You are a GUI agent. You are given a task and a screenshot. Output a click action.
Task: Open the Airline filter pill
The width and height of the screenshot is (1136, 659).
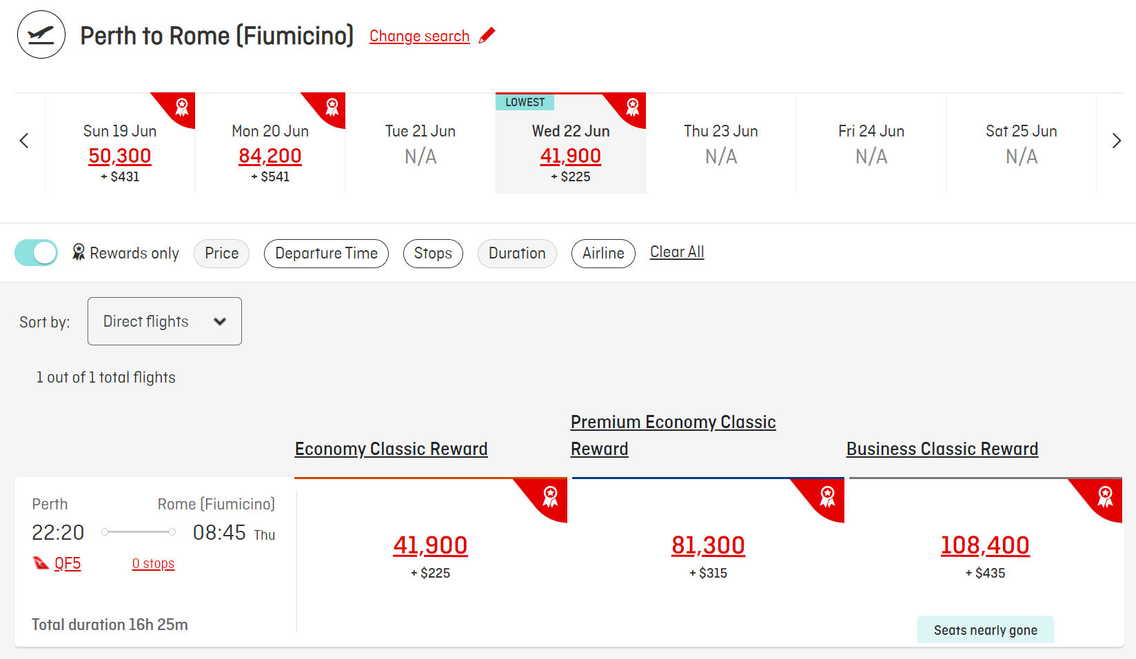tap(603, 254)
